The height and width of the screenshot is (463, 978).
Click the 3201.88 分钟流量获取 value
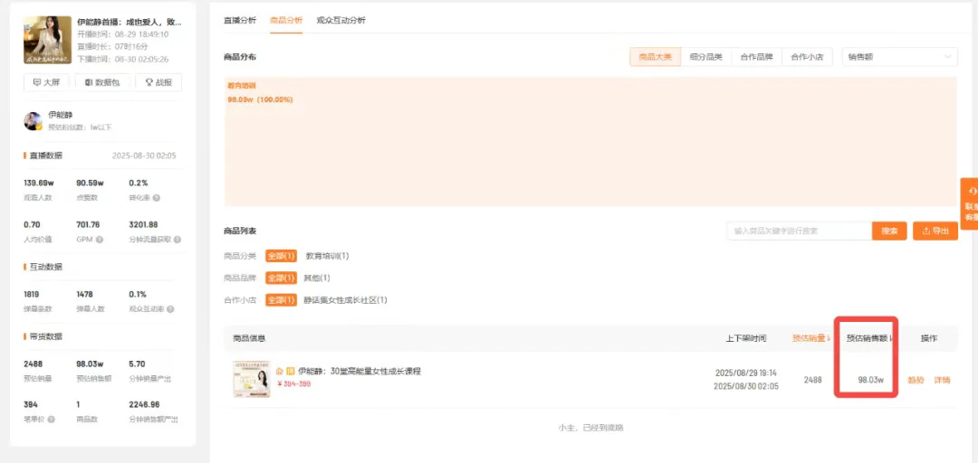click(143, 224)
